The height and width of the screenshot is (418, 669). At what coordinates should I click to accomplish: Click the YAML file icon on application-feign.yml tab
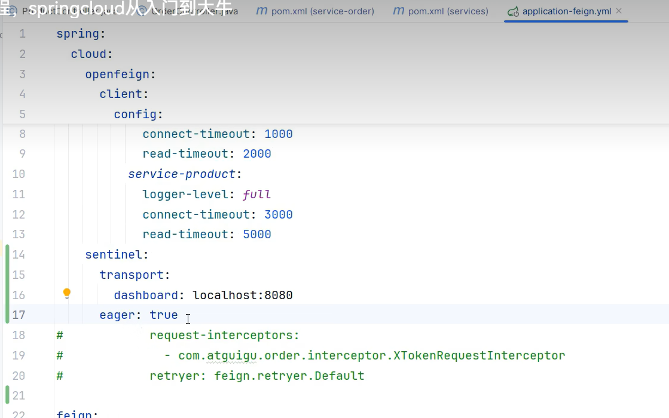point(513,11)
